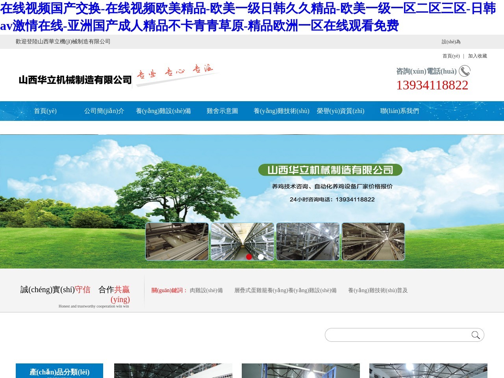This screenshot has width=504, height=378.
Task: Click the 山西华立机械制造有限公司 company logo
Action: tap(75, 80)
